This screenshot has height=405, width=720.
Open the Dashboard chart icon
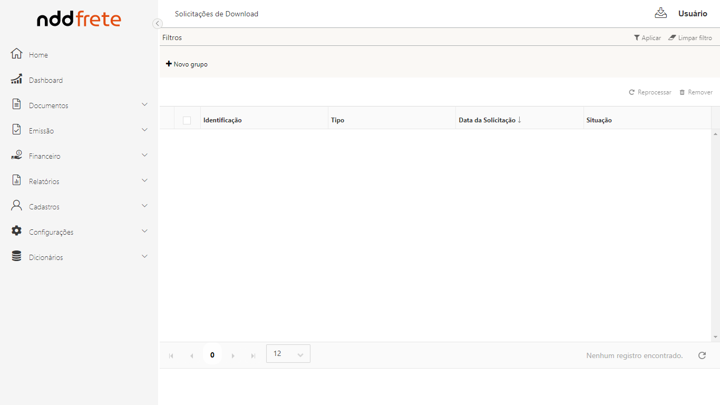point(17,79)
